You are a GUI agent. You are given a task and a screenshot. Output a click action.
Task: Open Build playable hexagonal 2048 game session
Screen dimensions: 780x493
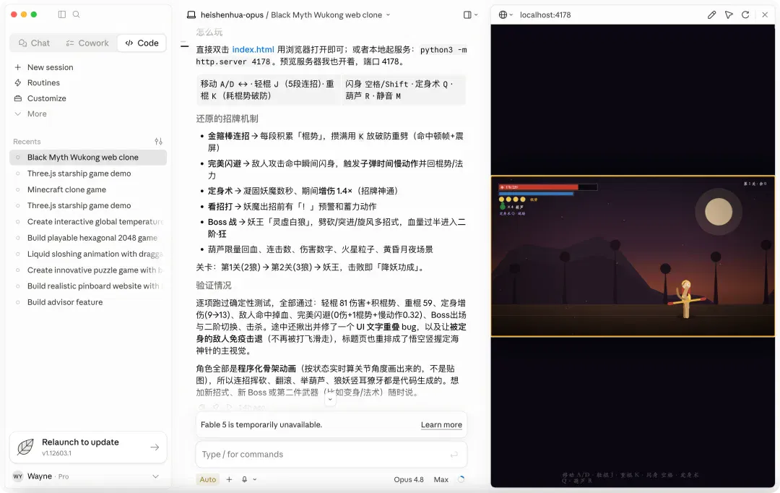pos(88,238)
